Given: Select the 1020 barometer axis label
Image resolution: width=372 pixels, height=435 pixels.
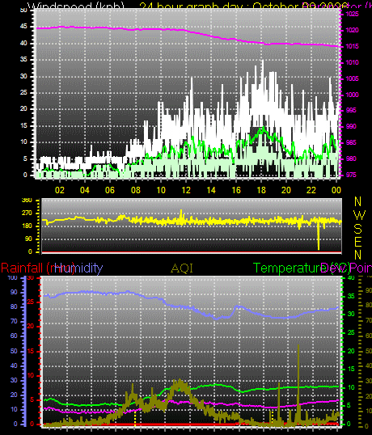Looking at the screenshot, I should (352, 30).
